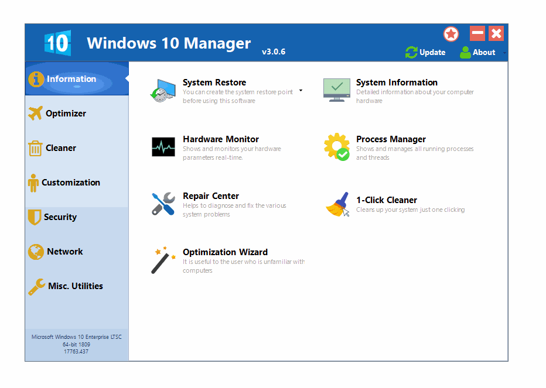Click the Optimizer airplane icon
The height and width of the screenshot is (388, 546).
tap(36, 113)
